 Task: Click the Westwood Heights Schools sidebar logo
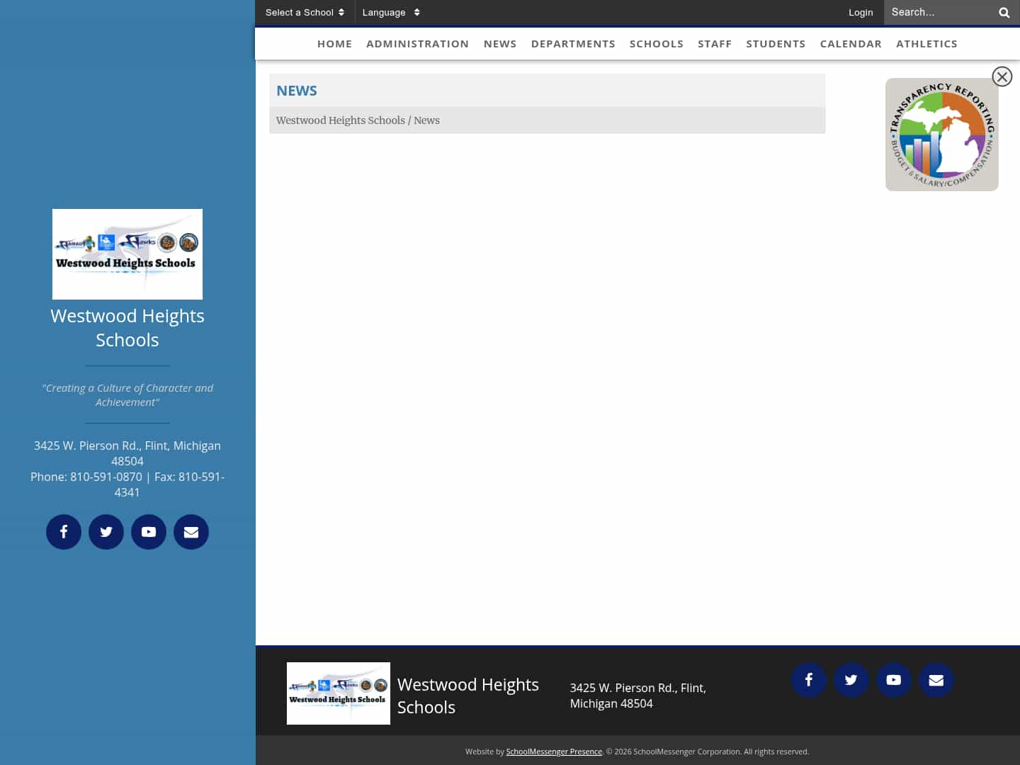tap(127, 254)
